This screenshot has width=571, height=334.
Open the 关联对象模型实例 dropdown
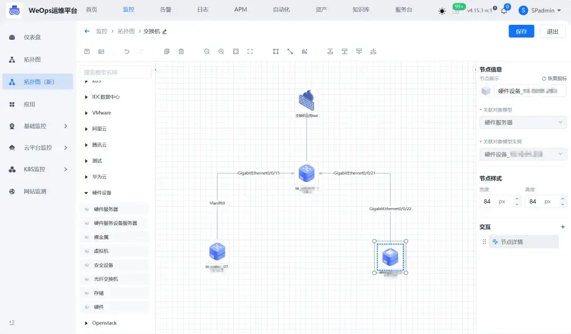point(523,154)
